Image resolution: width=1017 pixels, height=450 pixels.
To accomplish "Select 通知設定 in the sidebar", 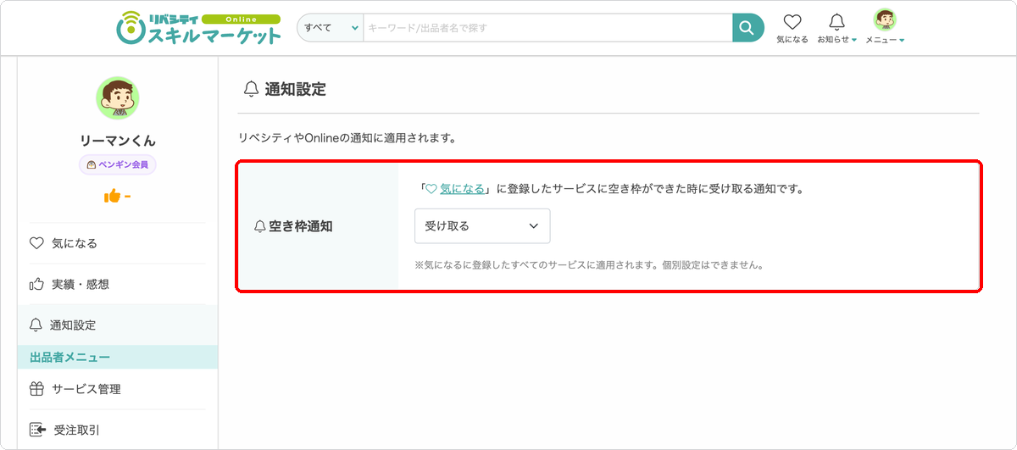I will click(x=118, y=325).
